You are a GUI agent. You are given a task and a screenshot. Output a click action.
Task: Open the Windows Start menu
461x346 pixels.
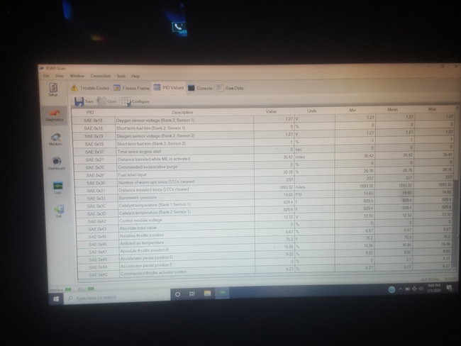click(56, 299)
